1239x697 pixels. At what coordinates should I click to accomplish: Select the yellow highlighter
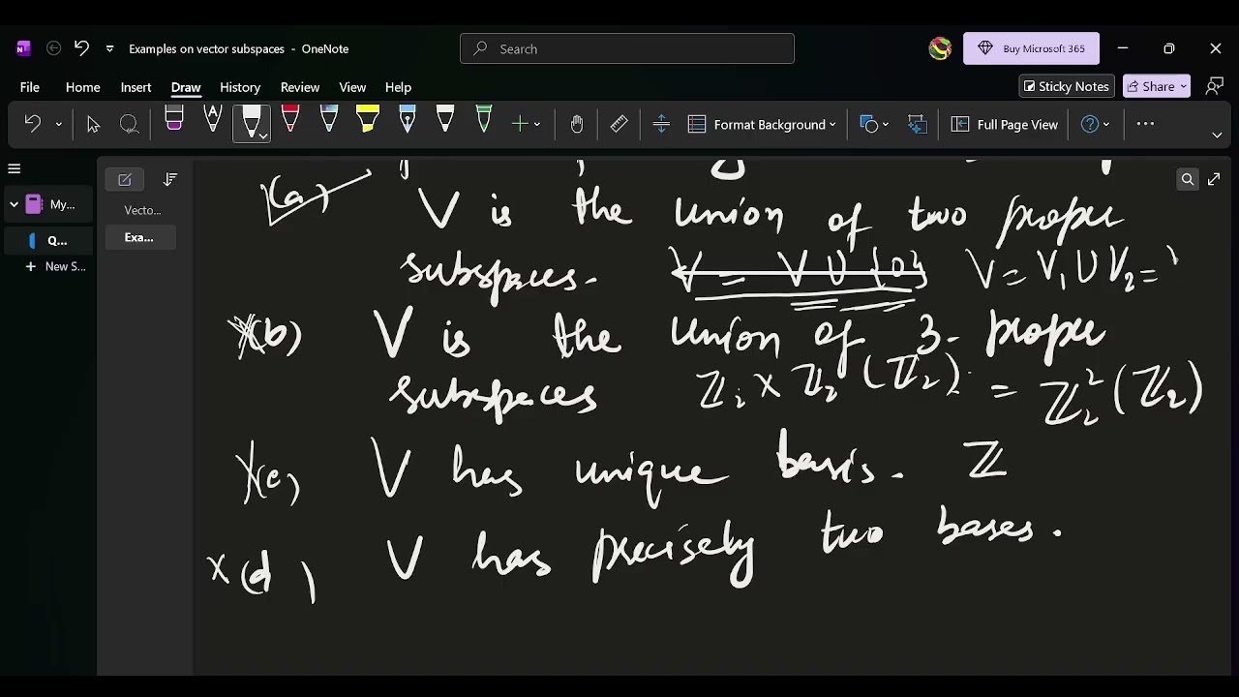point(368,120)
